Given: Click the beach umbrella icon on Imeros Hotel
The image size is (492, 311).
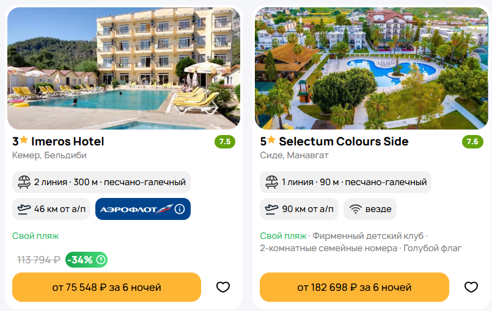Looking at the screenshot, I should click(x=24, y=182).
